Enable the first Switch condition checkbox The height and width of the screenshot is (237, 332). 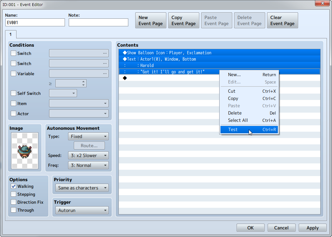(14, 53)
